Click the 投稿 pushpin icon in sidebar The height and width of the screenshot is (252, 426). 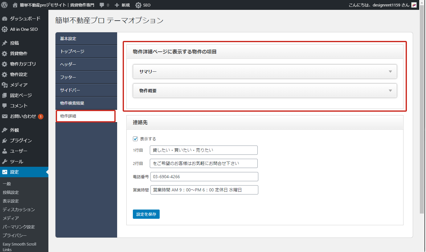pos(5,43)
